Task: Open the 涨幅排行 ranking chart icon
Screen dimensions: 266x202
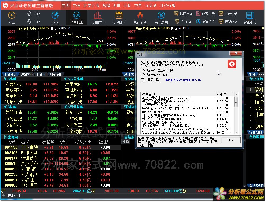Action: [x=98, y=15]
